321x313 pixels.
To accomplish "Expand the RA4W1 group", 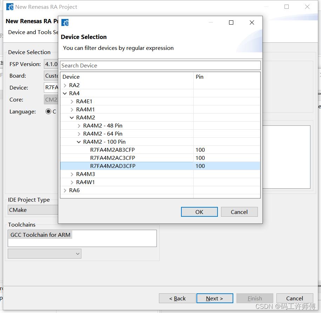I will click(72, 182).
